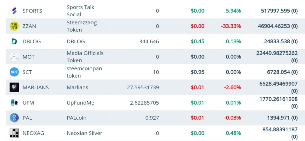305x141 pixels.
Task: Select the Media Officials Token name
Action: tap(85, 57)
